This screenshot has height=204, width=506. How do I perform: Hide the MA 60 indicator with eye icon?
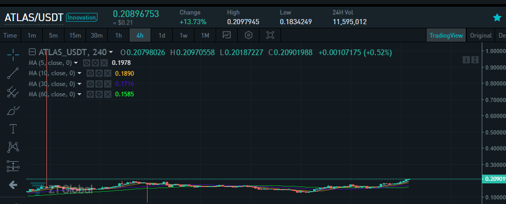pos(90,94)
